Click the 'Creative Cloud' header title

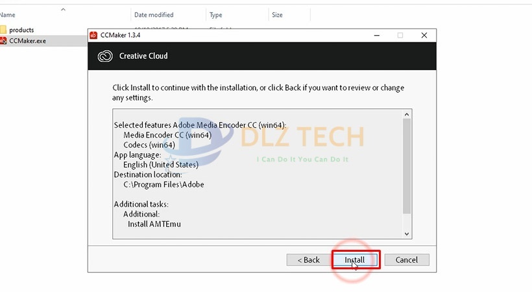pos(143,56)
